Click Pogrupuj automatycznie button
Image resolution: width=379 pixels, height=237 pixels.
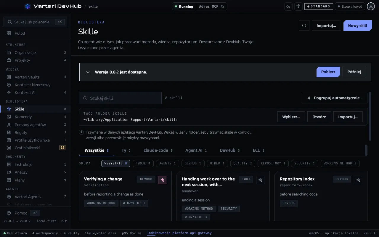click(335, 98)
